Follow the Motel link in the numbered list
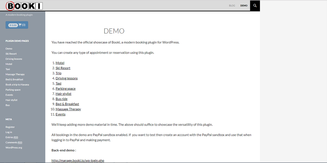 (x=60, y=63)
